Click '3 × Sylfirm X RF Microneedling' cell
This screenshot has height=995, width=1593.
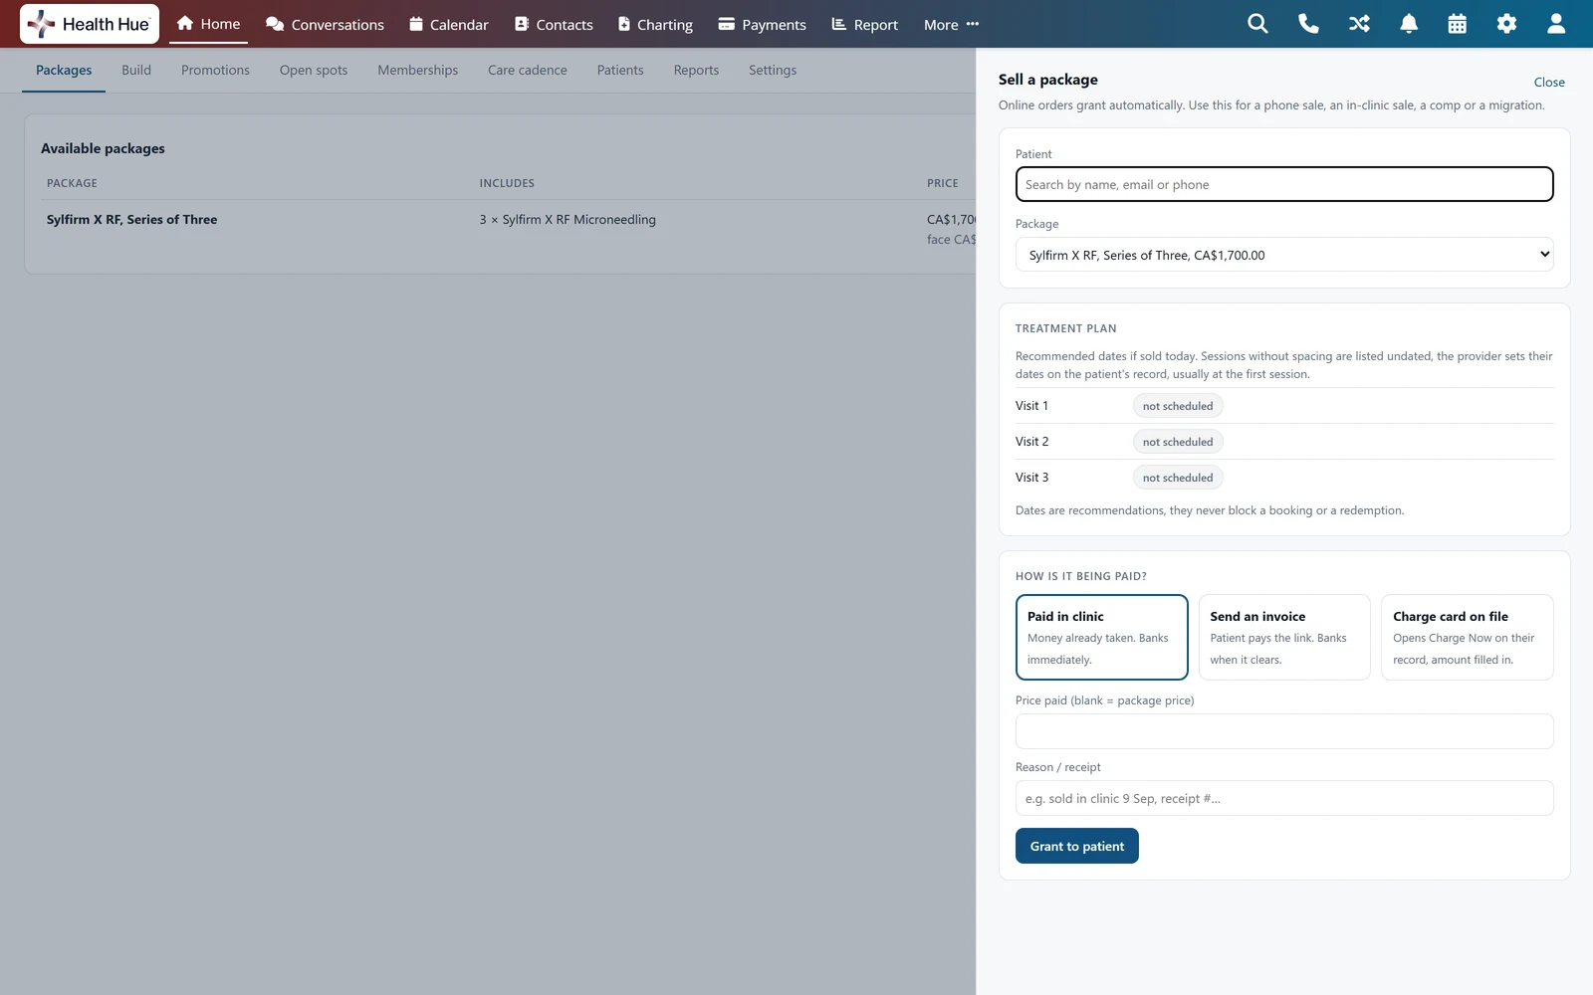pos(568,220)
